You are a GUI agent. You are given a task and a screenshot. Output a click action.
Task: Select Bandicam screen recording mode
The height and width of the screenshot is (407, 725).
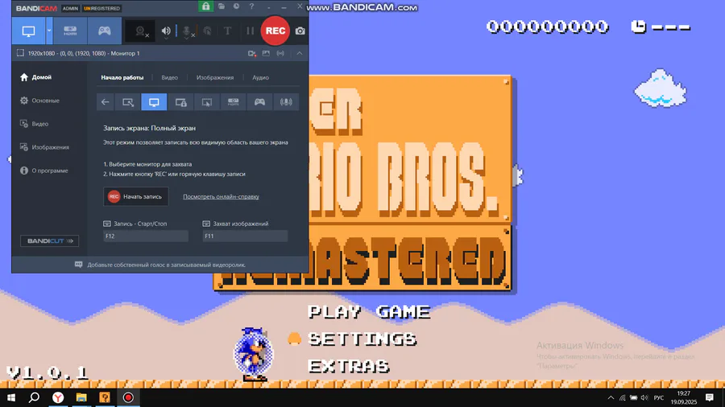tap(28, 31)
